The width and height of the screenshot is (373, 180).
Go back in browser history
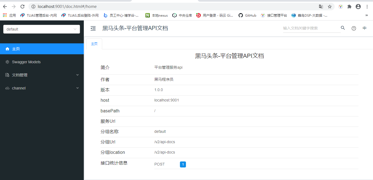tap(5, 7)
